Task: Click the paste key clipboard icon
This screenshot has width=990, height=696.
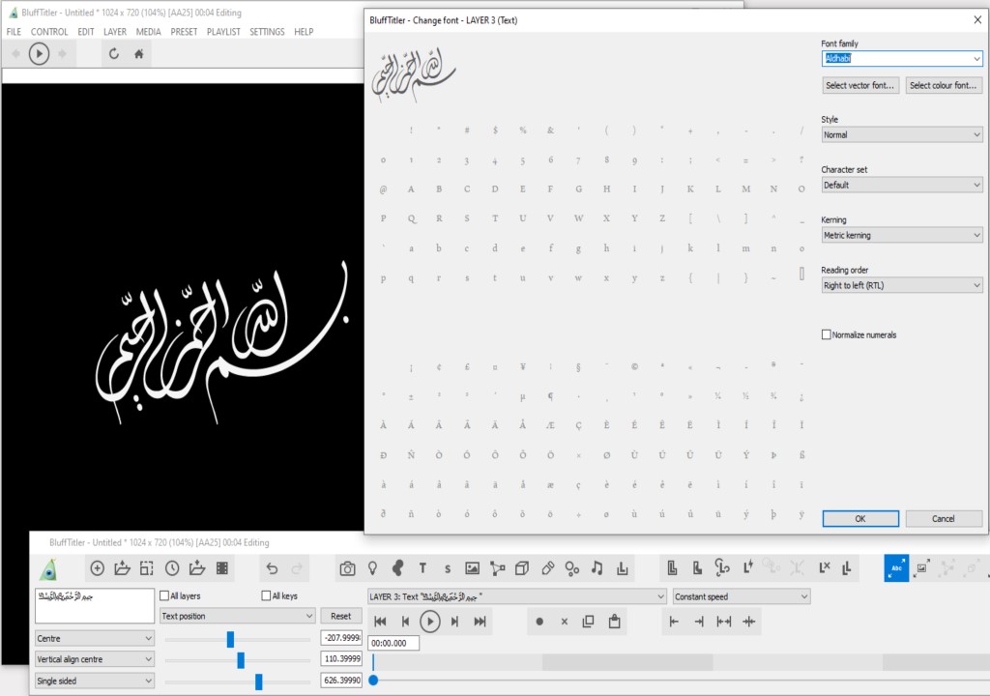Action: (x=614, y=622)
